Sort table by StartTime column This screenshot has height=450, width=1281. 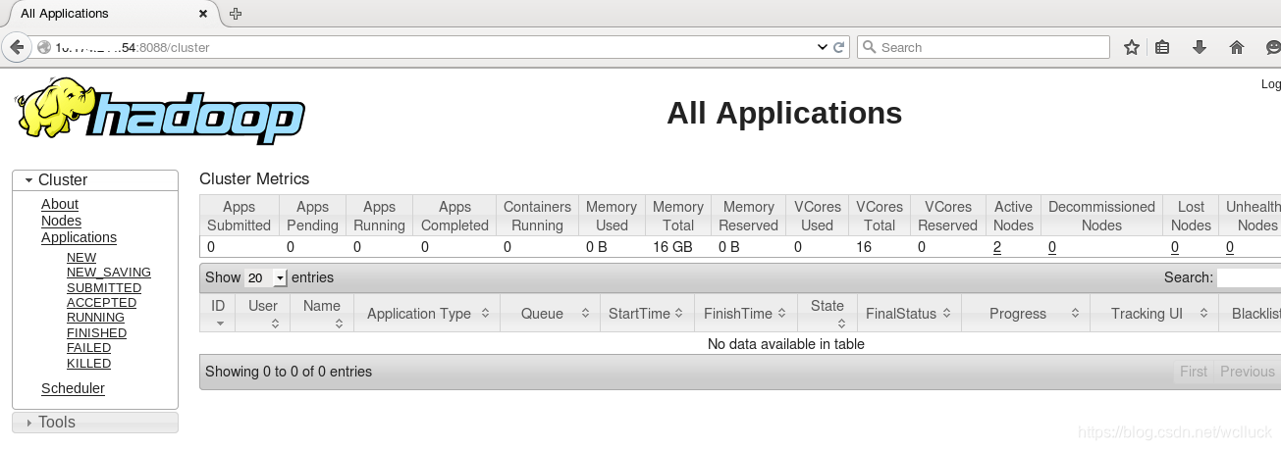tap(647, 314)
